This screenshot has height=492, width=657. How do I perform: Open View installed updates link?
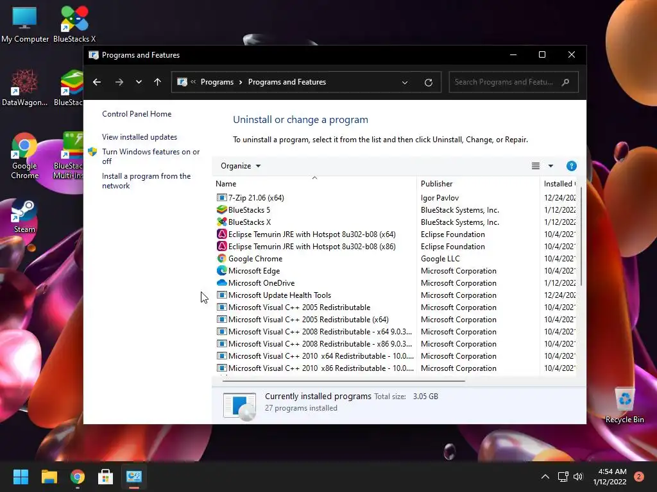pos(139,137)
